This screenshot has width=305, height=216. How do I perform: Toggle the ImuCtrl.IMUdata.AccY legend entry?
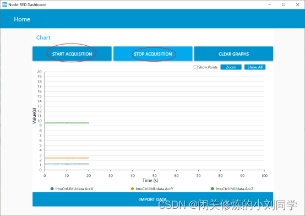point(152,189)
